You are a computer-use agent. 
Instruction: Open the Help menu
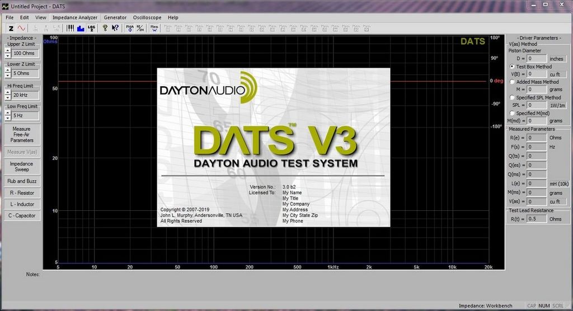[173, 17]
